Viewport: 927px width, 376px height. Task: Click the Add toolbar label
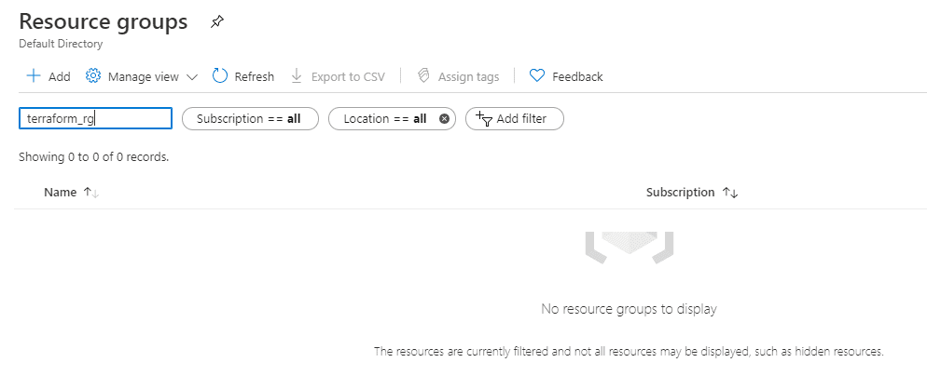point(60,77)
